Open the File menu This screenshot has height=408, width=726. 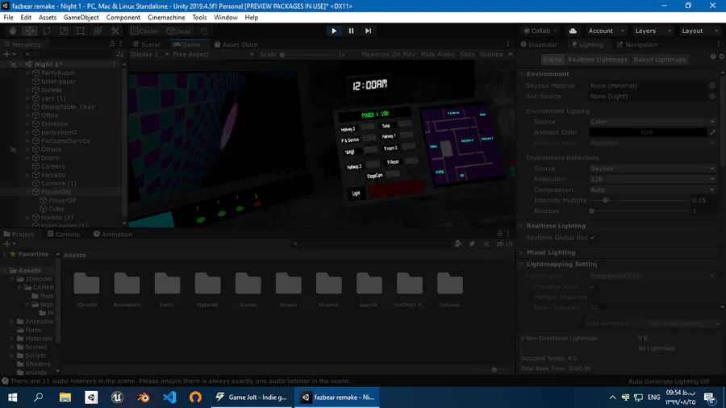(8, 18)
